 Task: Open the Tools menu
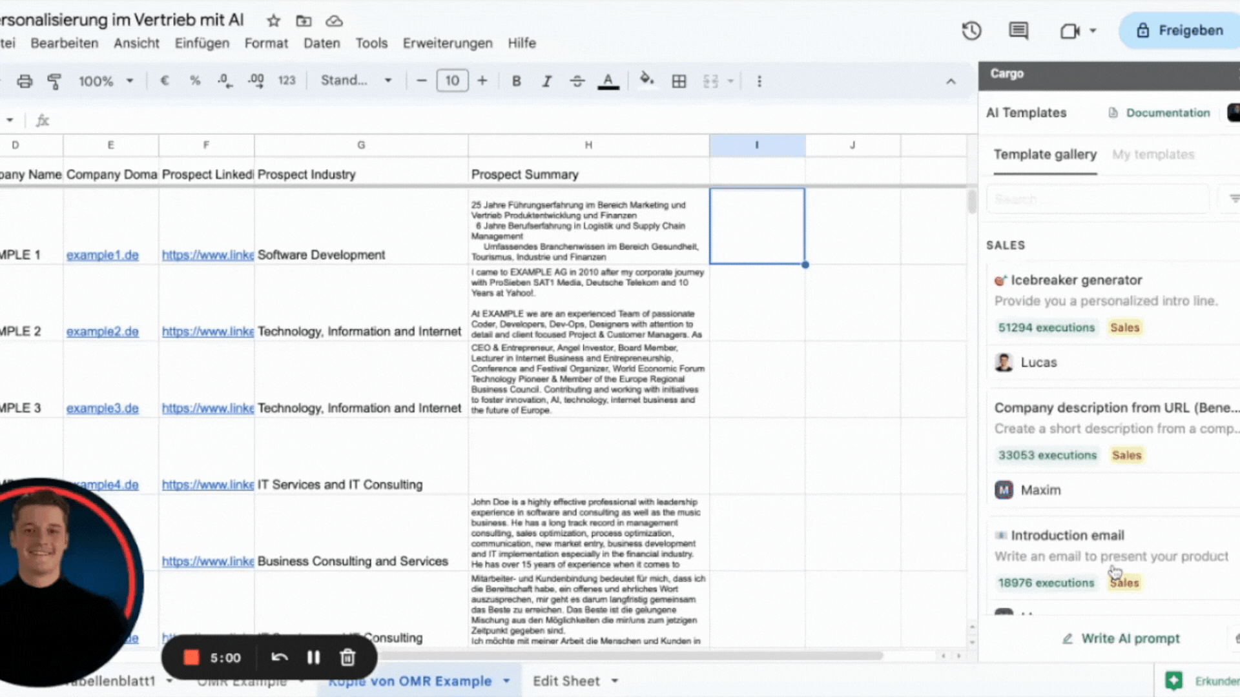(x=371, y=43)
